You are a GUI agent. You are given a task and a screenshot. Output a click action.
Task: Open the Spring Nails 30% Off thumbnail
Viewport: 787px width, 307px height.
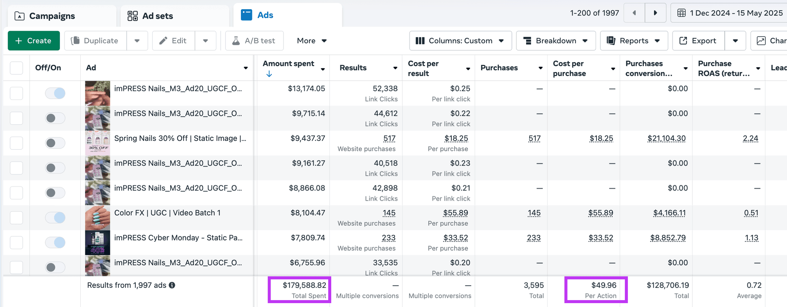[98, 143]
